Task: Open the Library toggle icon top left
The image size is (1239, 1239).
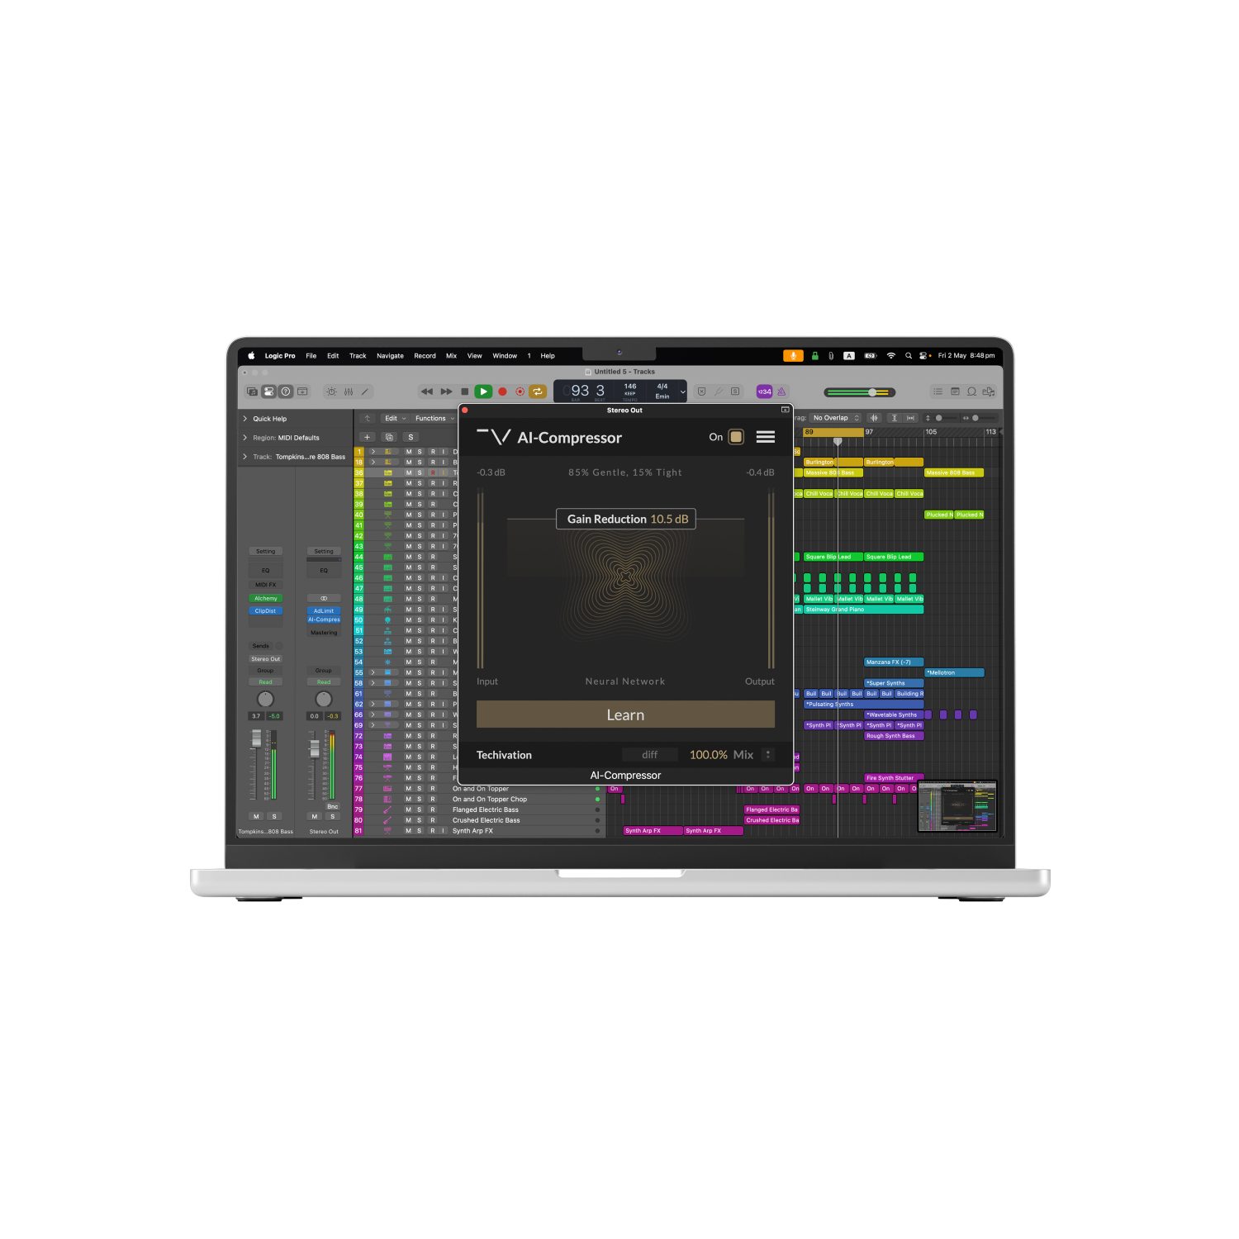Action: pos(252,392)
